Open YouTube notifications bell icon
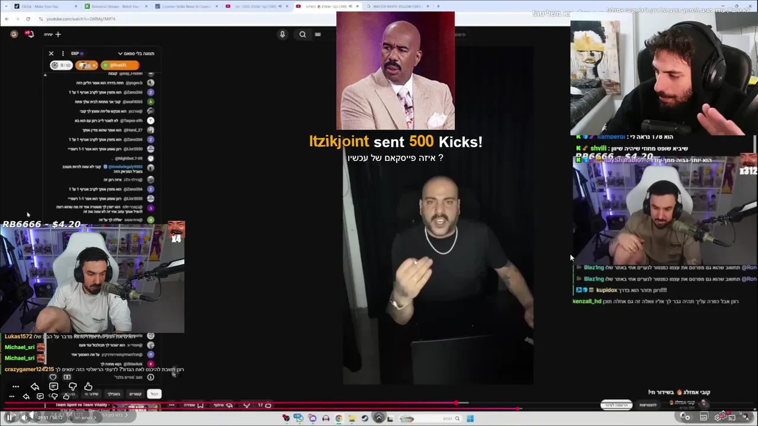The image size is (758, 426). pyautogui.click(x=30, y=34)
